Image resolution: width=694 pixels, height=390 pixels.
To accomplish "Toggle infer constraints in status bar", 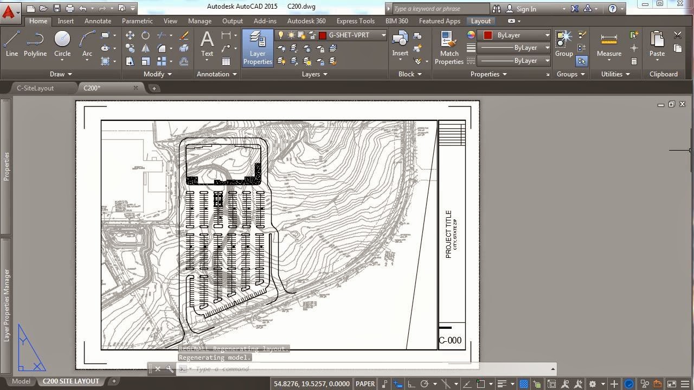I will click(385, 384).
